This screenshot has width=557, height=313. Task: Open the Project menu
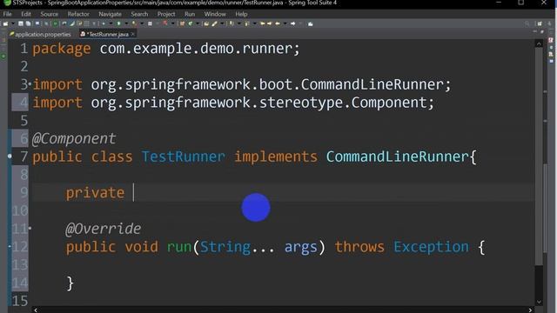(166, 14)
